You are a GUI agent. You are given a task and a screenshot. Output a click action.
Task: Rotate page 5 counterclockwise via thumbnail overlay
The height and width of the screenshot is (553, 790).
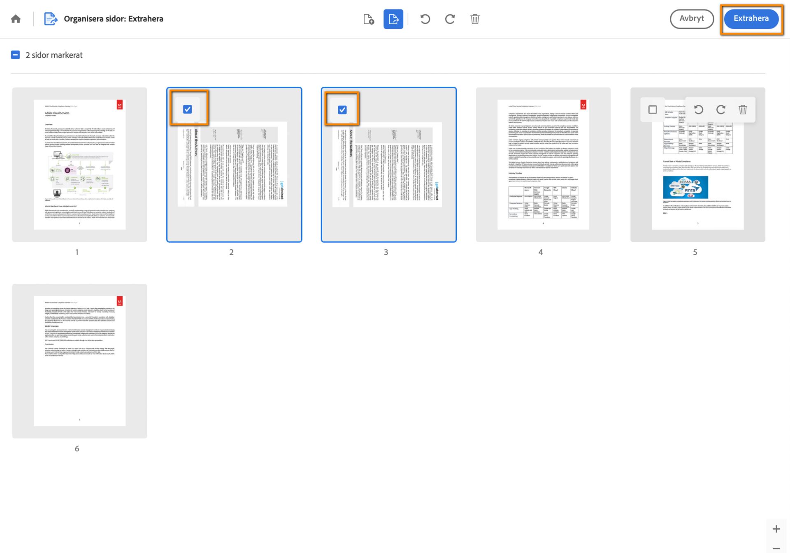[698, 109]
